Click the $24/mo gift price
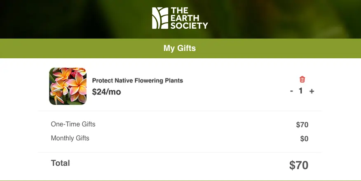 click(x=106, y=92)
